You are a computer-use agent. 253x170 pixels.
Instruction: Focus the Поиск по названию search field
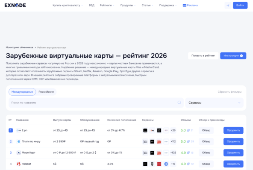tap(96, 103)
